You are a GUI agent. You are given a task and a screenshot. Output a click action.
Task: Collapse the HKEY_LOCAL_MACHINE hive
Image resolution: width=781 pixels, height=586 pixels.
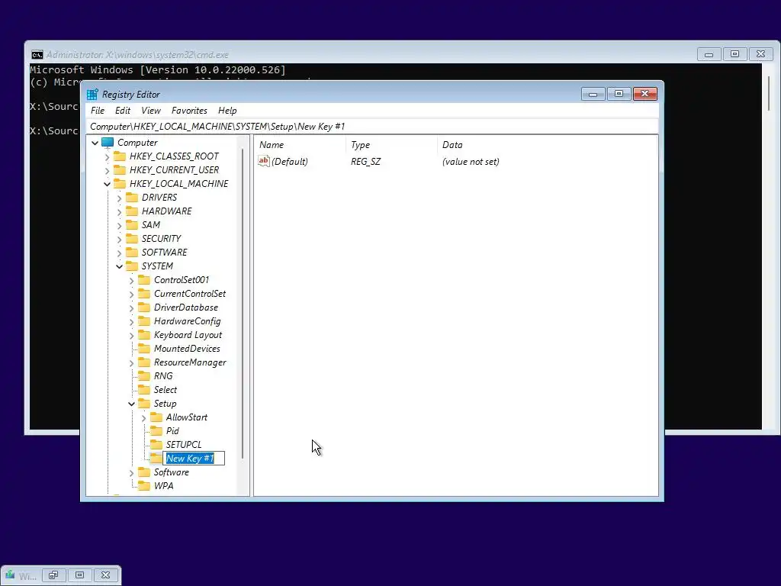pos(107,185)
